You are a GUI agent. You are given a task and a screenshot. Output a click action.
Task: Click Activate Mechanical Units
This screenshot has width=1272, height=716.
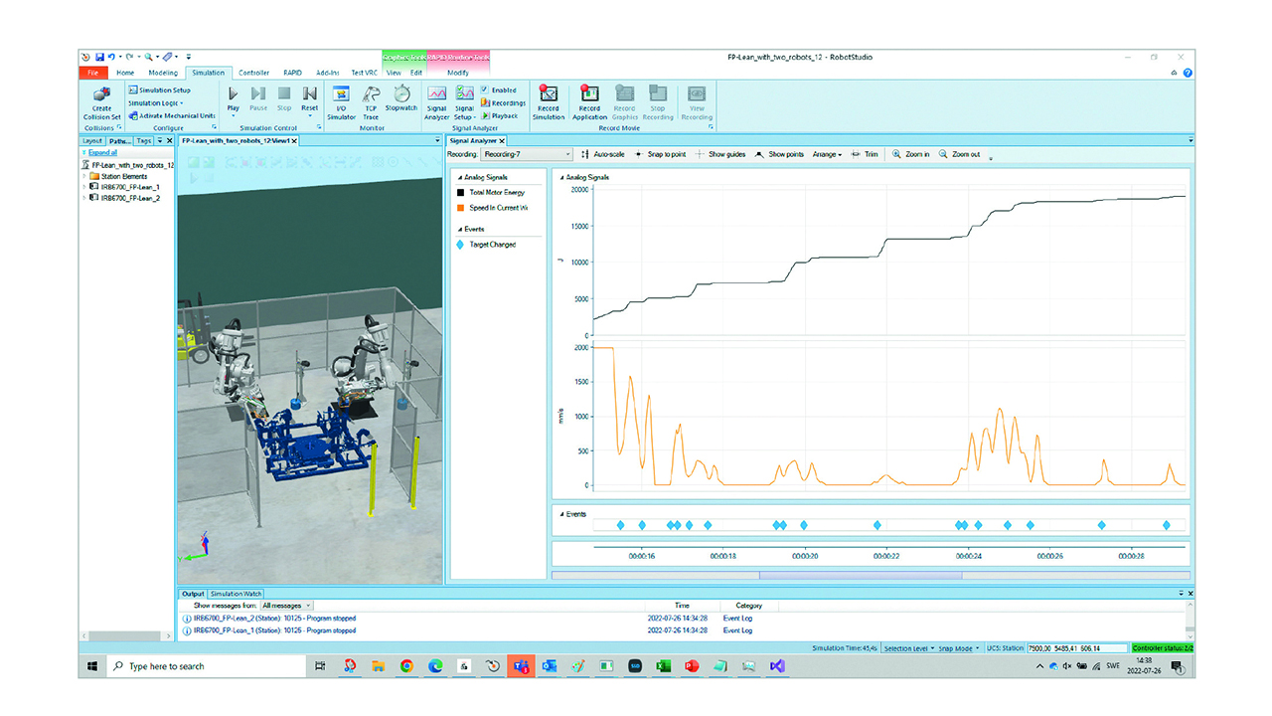(171, 115)
